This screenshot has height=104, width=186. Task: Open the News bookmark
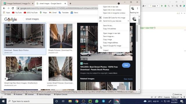pos(74,12)
